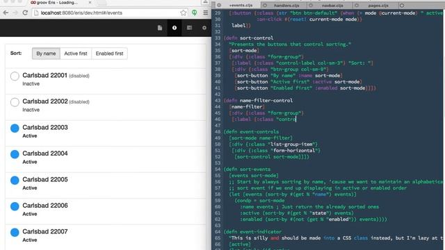Screen dimensions: 445x250
Task: Open a new browser tab
Action: tap(102, 3)
